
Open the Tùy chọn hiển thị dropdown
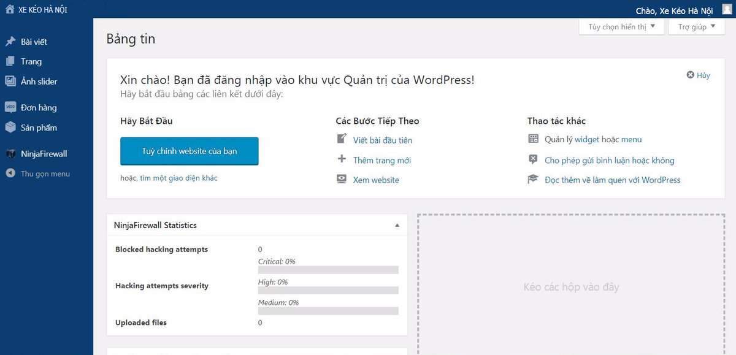[x=621, y=27]
